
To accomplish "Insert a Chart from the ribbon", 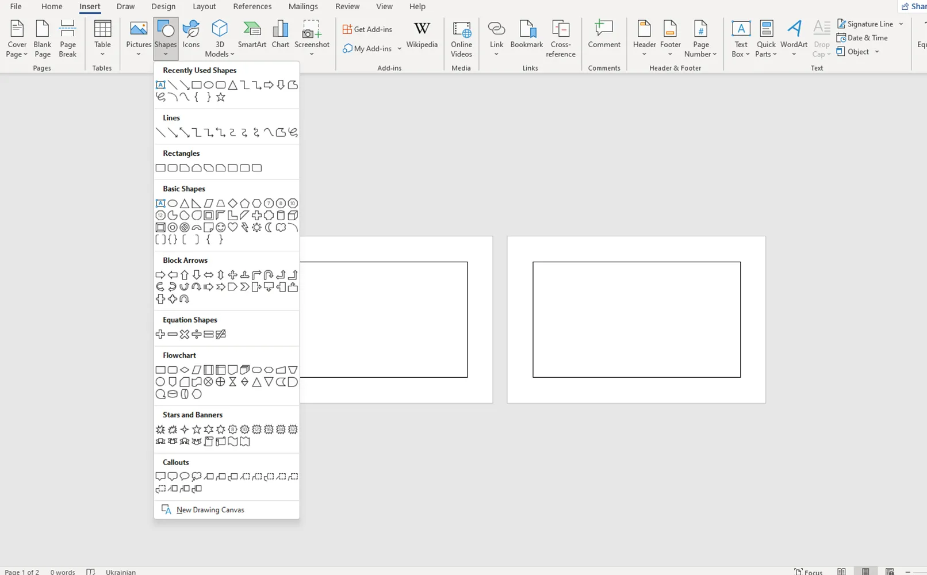I will pos(281,34).
